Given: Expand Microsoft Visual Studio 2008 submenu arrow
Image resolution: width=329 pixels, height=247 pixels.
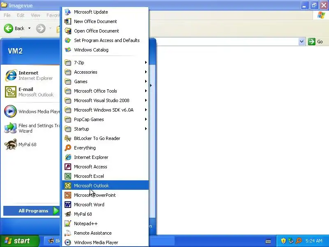Looking at the screenshot, I should click(146, 100).
